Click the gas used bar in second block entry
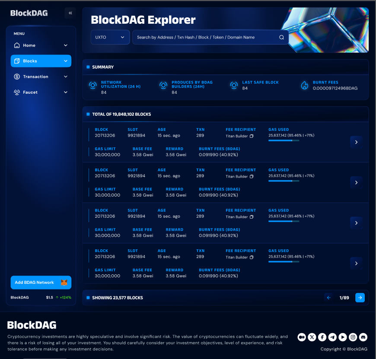 [x=284, y=181]
